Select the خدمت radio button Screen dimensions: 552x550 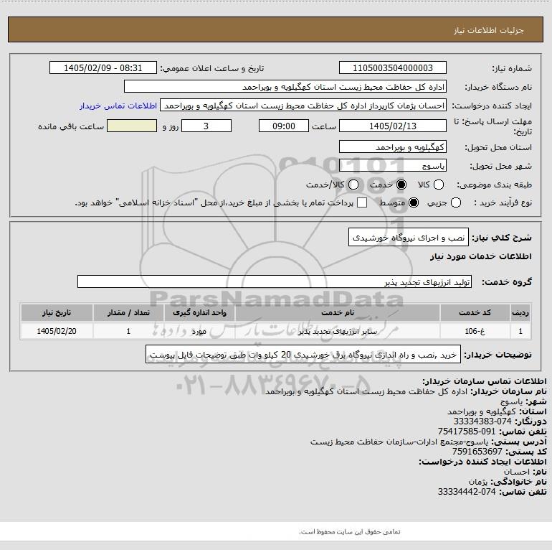[x=401, y=185]
